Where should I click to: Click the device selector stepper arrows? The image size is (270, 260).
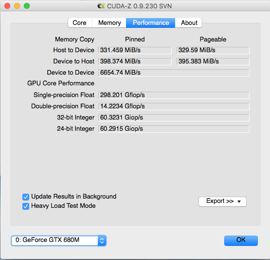tap(102, 240)
